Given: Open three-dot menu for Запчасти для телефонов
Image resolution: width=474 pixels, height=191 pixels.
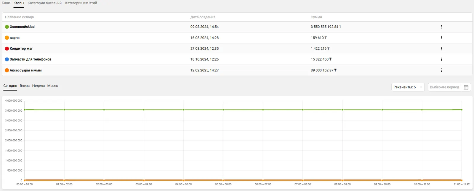Looking at the screenshot, I should pyautogui.click(x=441, y=59).
